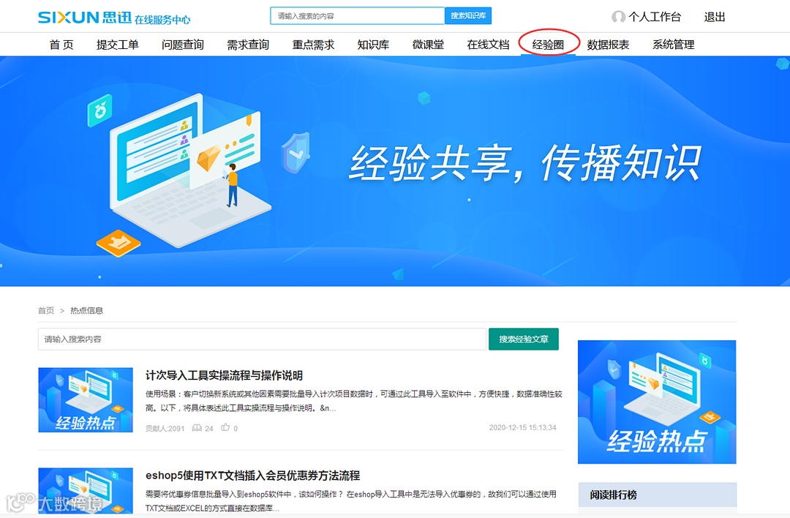Click the 首页 breadcrumb link
790x518 pixels.
tap(46, 310)
